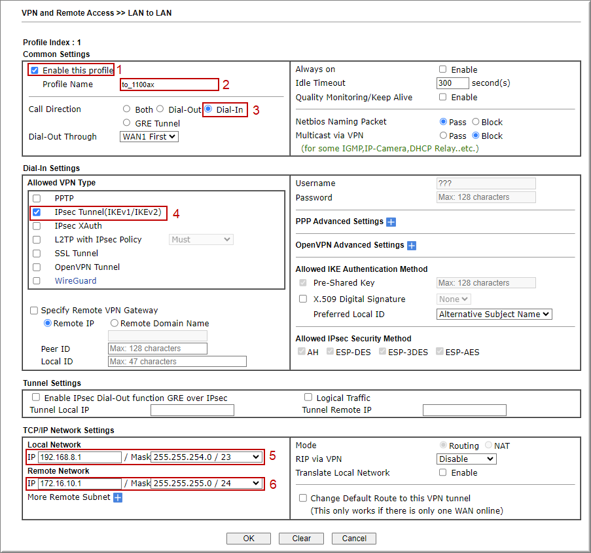Uncheck Enable this profile checkbox

[35, 70]
